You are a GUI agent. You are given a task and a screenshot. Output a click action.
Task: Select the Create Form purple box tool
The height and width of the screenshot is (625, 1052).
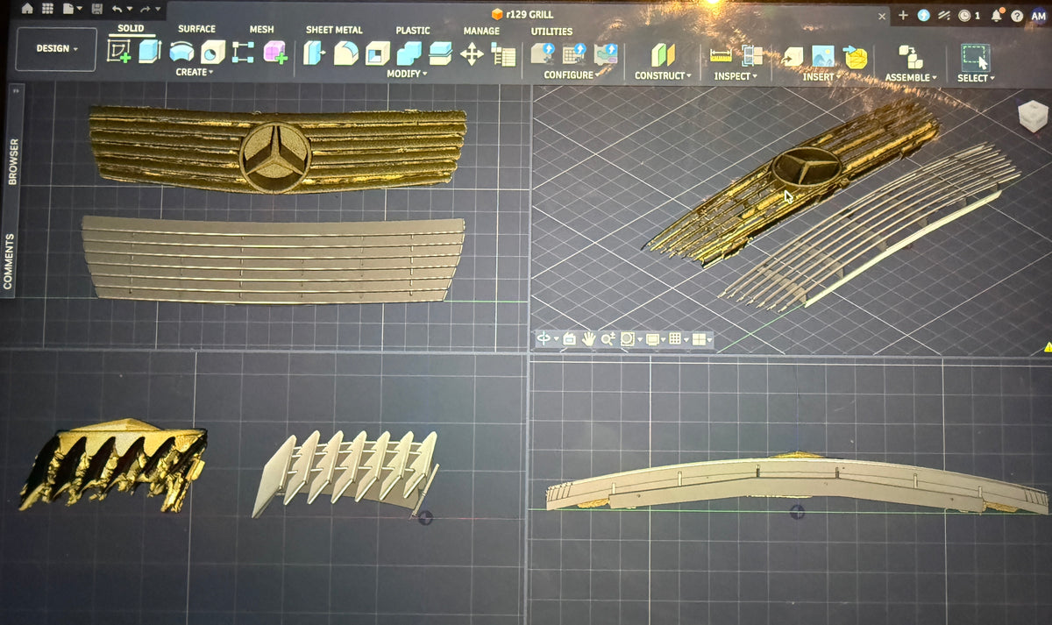click(274, 53)
